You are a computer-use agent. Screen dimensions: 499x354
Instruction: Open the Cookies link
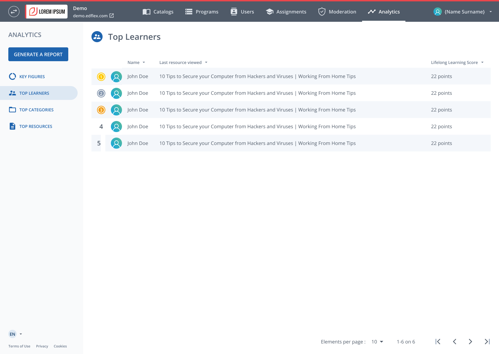pos(60,346)
